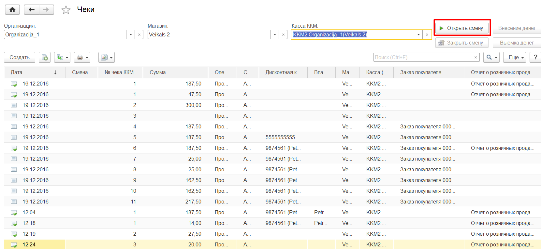Clear the Касса ККМ field

427,34
